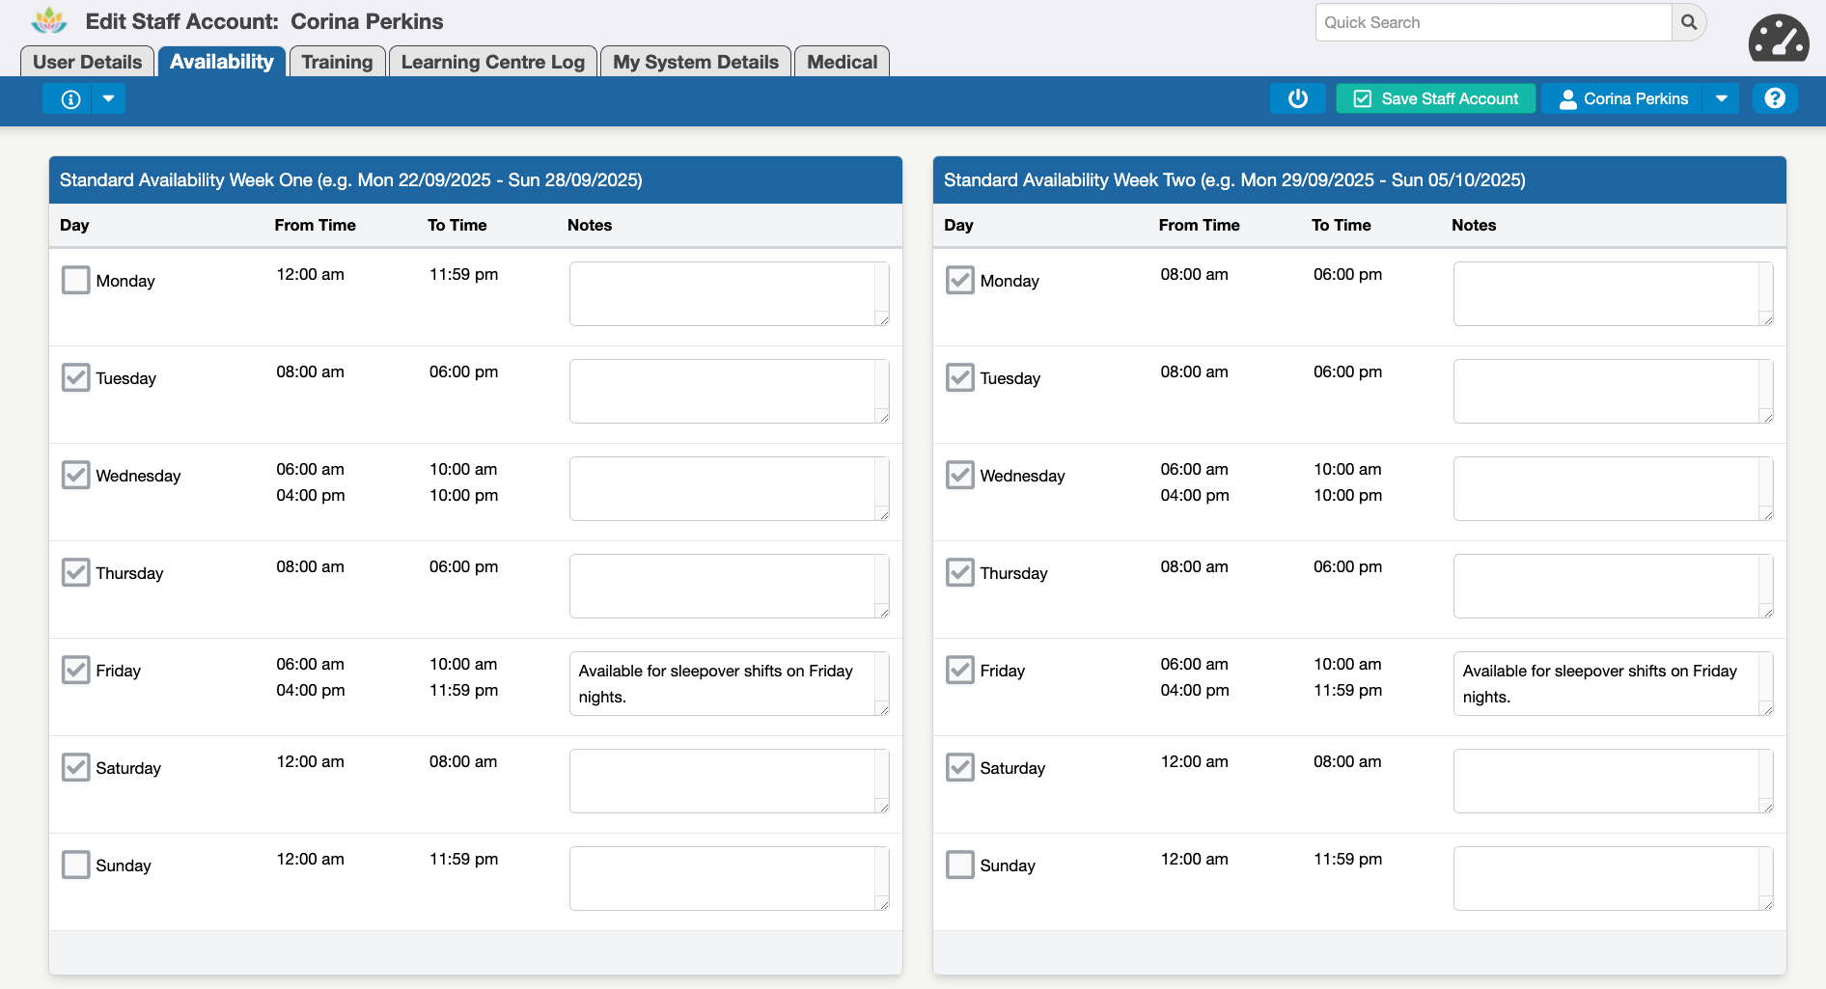Viewport: 1826px width, 989px height.
Task: Click the lotus flower app logo
Action: click(x=49, y=21)
